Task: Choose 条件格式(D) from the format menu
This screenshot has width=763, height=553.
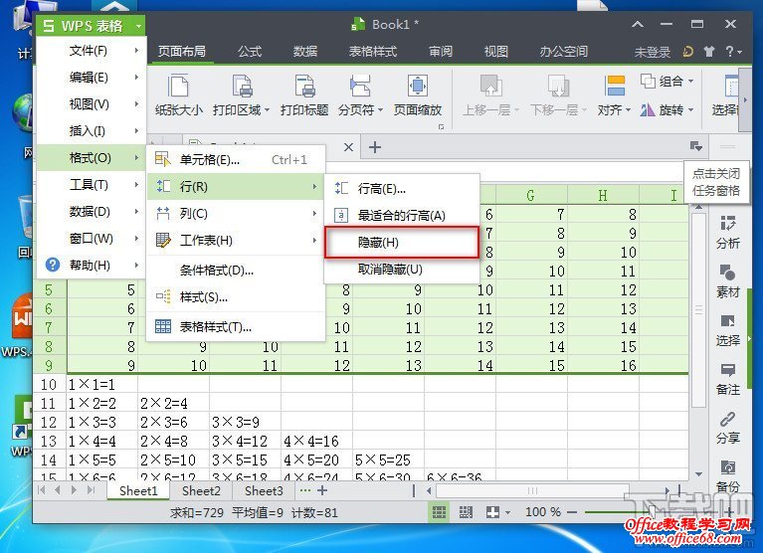Action: point(216,270)
